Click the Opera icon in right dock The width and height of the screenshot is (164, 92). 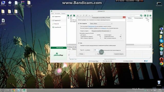point(161,59)
